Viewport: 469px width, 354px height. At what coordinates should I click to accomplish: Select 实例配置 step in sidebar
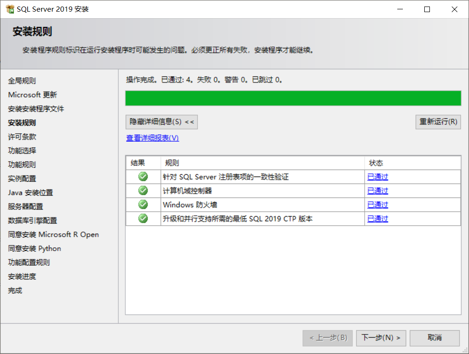tap(22, 179)
